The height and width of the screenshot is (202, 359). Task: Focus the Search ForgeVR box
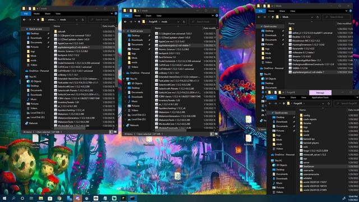[x=347, y=103]
